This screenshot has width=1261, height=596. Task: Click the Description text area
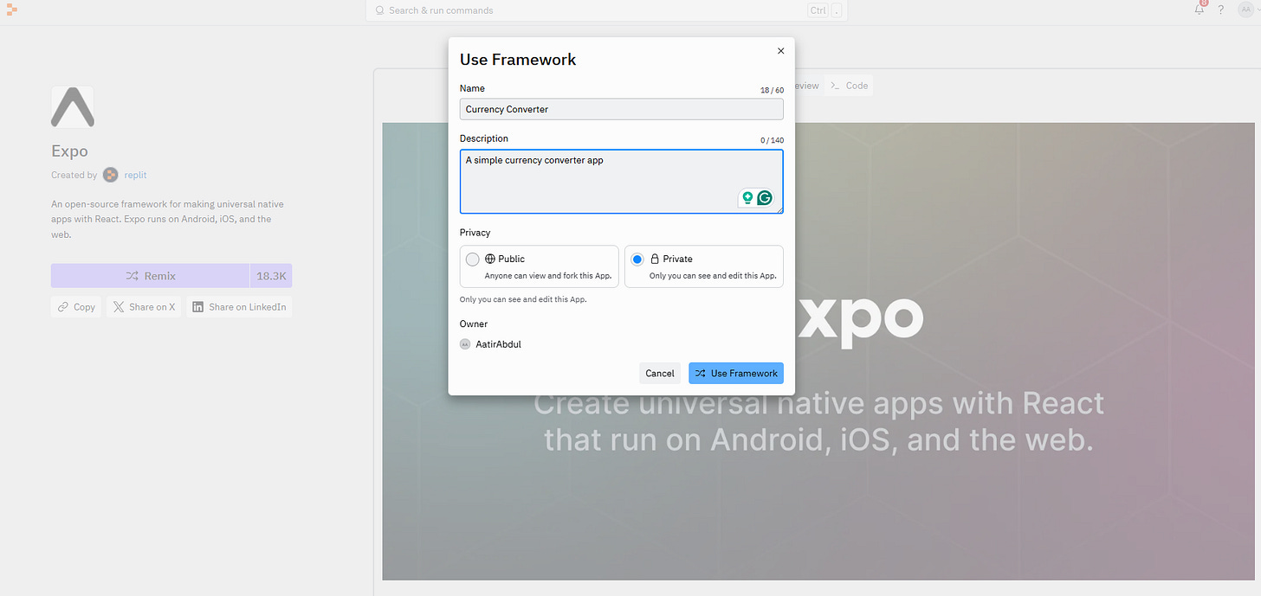(x=621, y=181)
